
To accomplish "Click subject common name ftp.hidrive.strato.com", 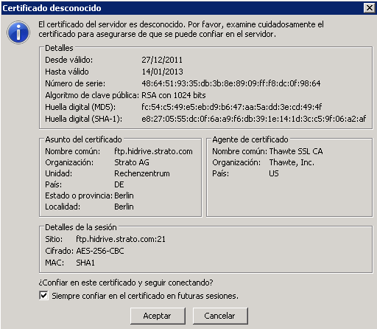I will pyautogui.click(x=153, y=151).
